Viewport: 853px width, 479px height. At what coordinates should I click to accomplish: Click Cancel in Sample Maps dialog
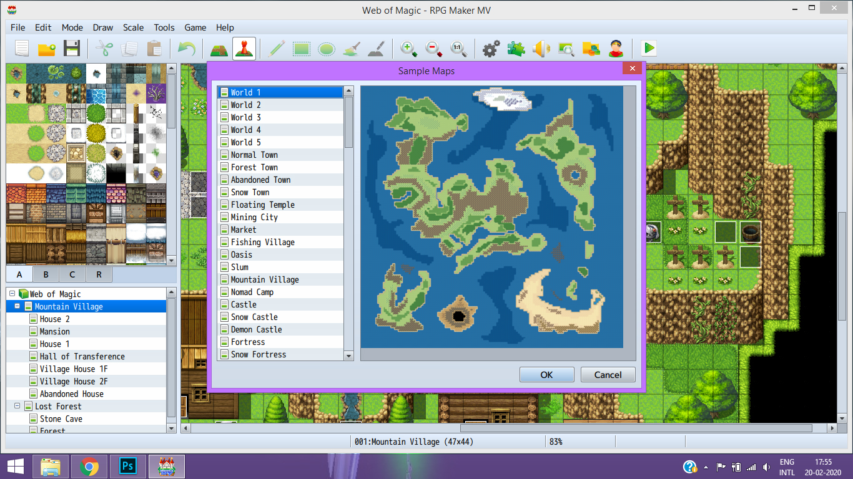(x=608, y=375)
